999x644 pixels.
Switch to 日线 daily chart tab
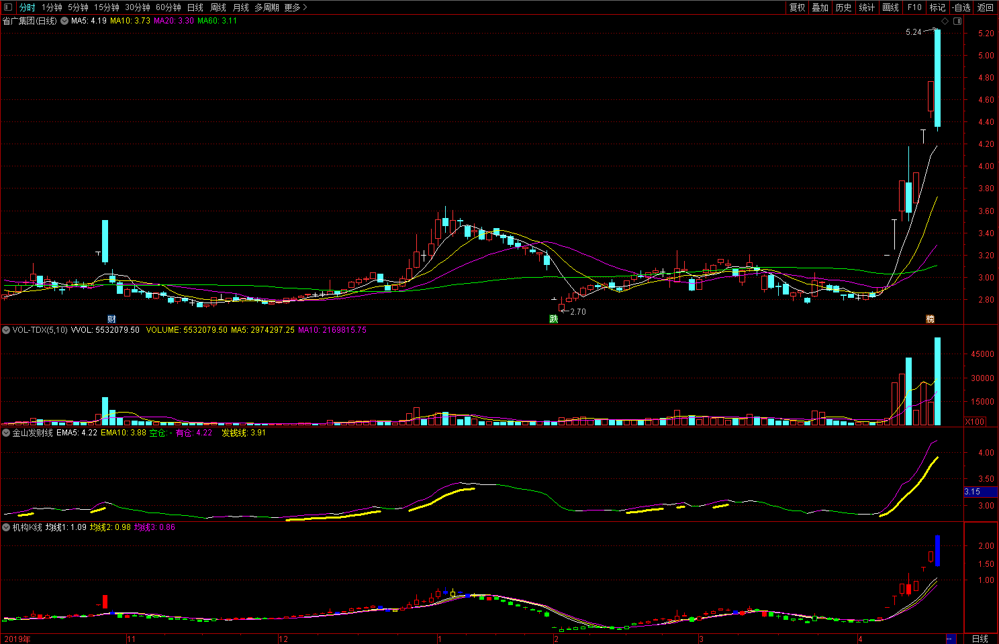point(195,7)
